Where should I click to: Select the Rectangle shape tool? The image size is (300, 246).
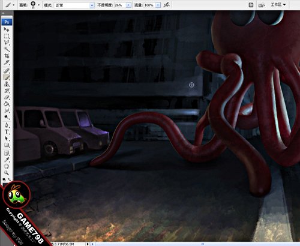point(7,145)
